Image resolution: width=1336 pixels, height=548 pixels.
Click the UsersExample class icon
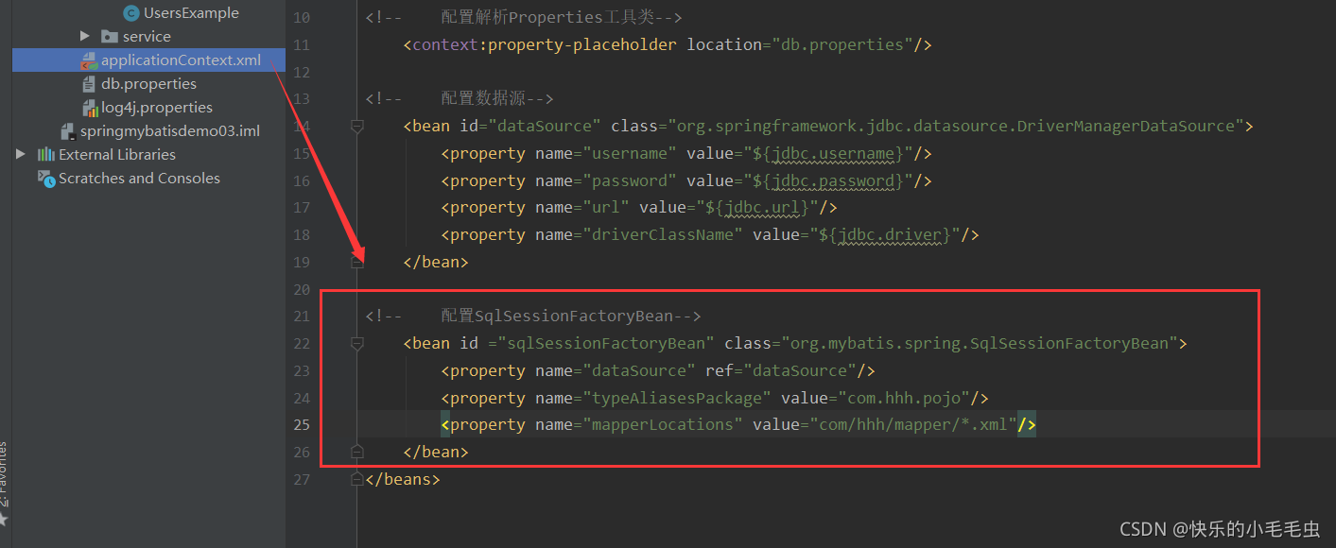click(x=131, y=13)
